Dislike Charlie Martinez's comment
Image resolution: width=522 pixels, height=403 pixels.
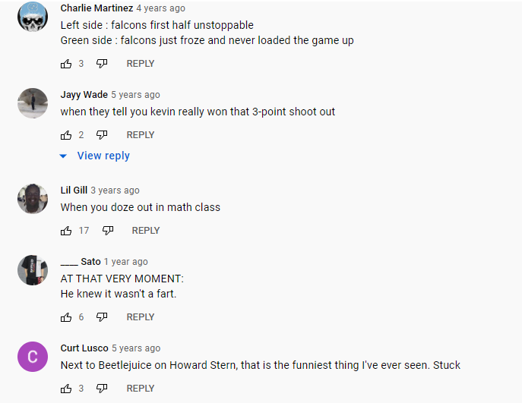pyautogui.click(x=102, y=64)
